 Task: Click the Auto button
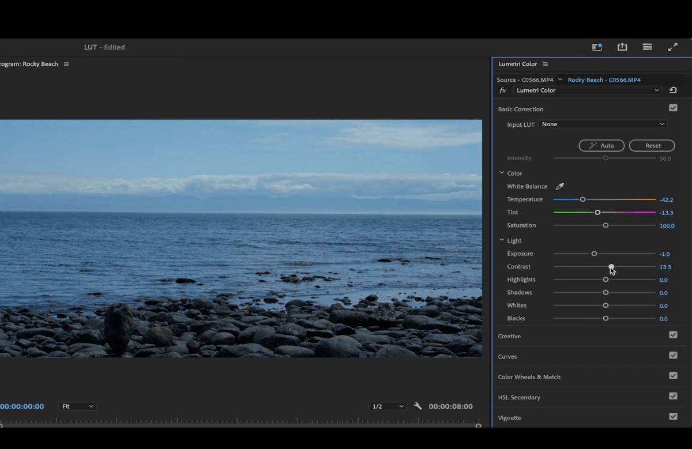coord(601,146)
